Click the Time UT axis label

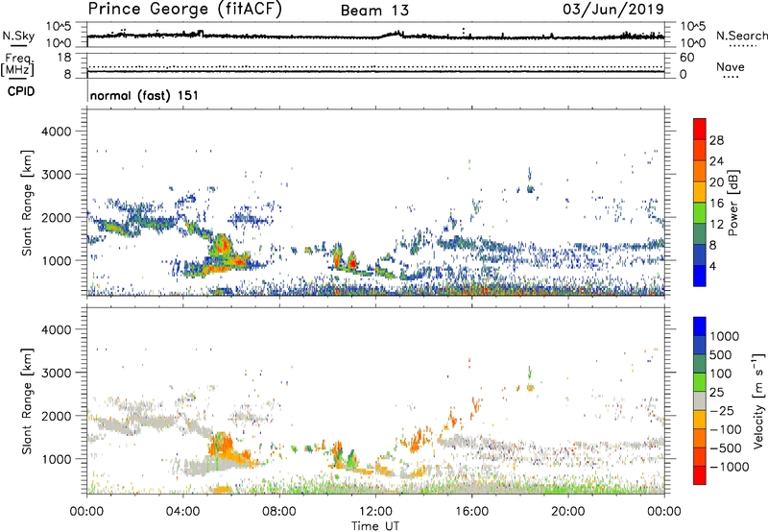pos(375,526)
